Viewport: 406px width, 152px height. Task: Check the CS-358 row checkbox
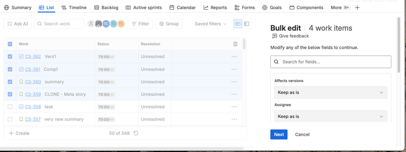pyautogui.click(x=10, y=107)
